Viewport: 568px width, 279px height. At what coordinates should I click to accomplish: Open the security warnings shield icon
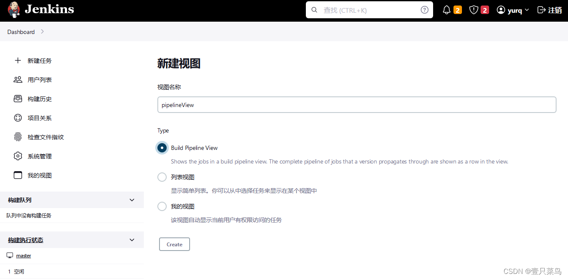pos(474,10)
